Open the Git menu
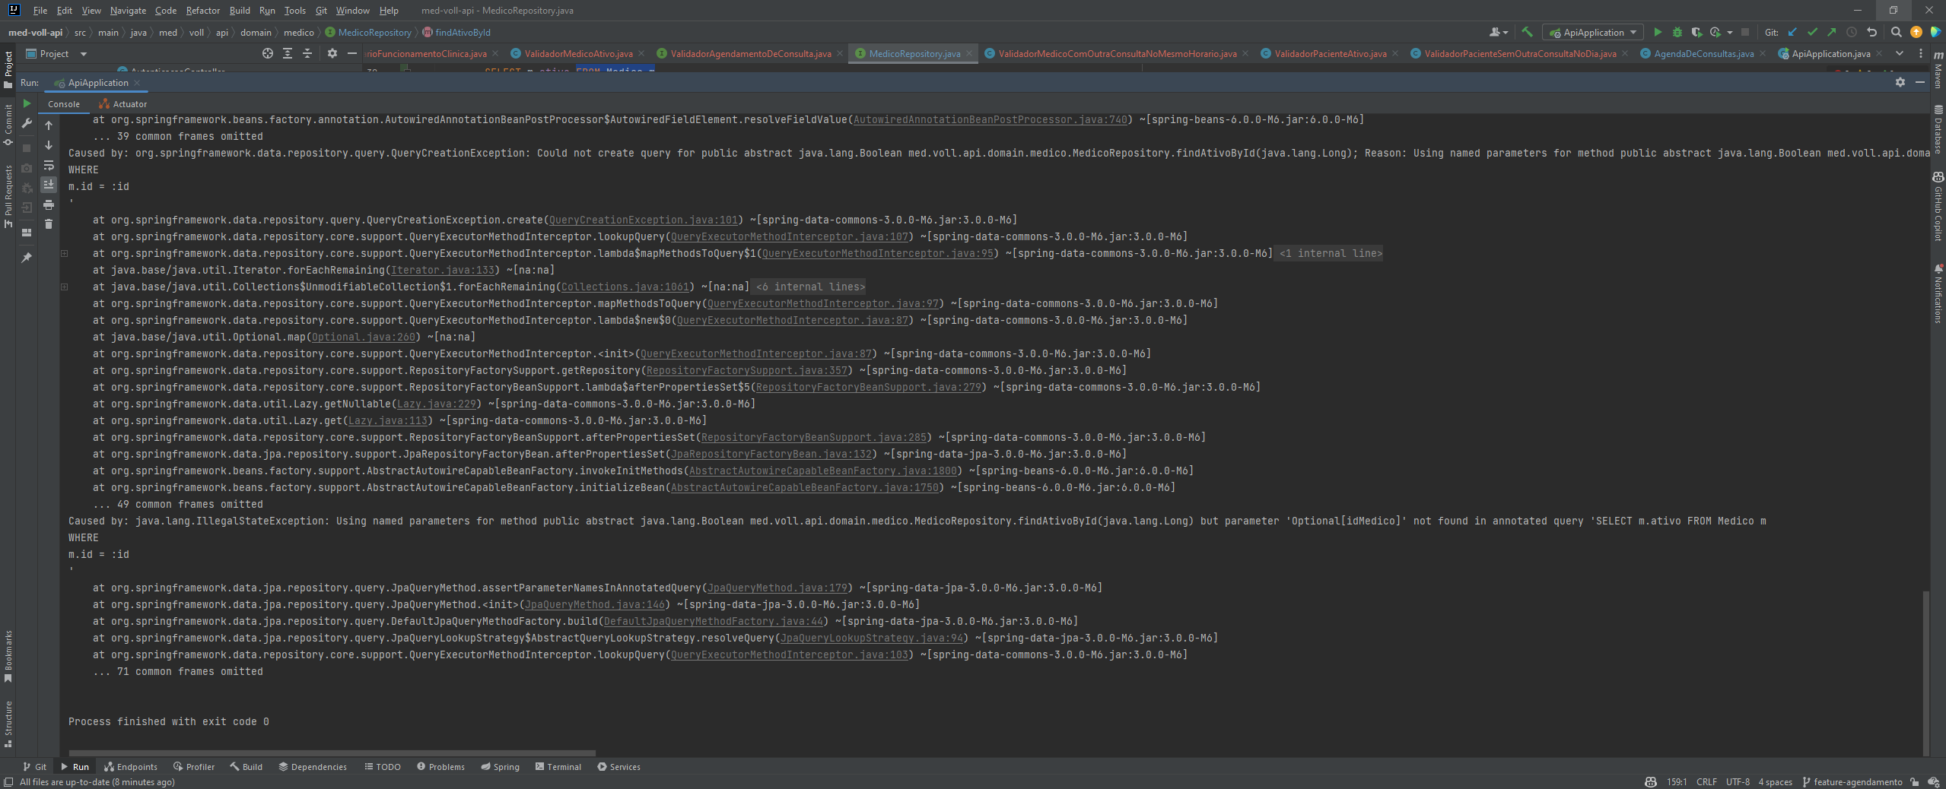1946x789 pixels. pyautogui.click(x=321, y=11)
